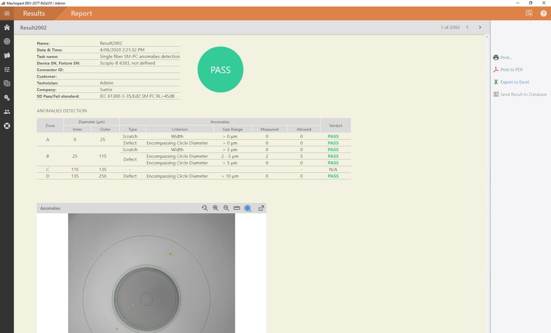The width and height of the screenshot is (551, 333).
Task: Open the sliders settings icon in the sidebar
Action: click(x=7, y=70)
